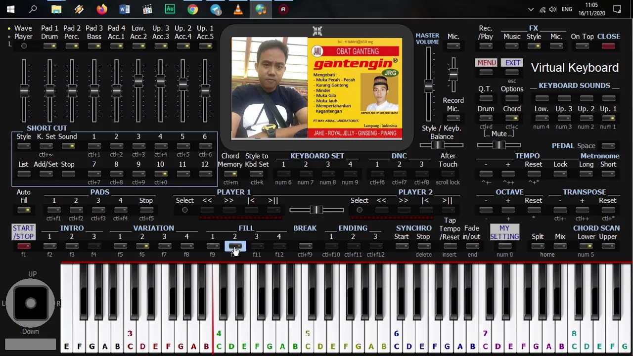
Task: Trigger Pad 4 in PADS section
Action: click(120, 210)
